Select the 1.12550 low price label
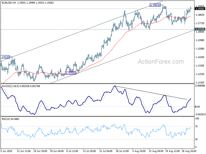 pos(71,73)
